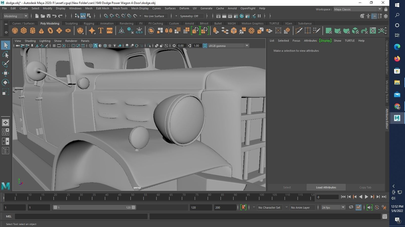405x227 pixels.
Task: Click the playback end time field 120
Action: pos(201,207)
